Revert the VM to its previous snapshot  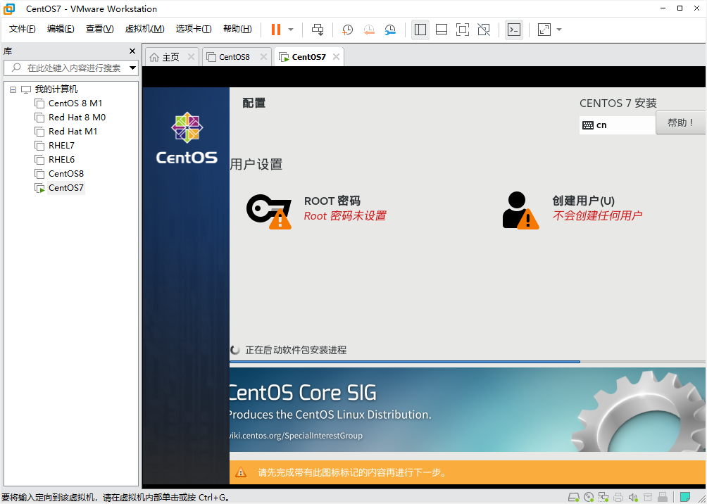(x=369, y=30)
